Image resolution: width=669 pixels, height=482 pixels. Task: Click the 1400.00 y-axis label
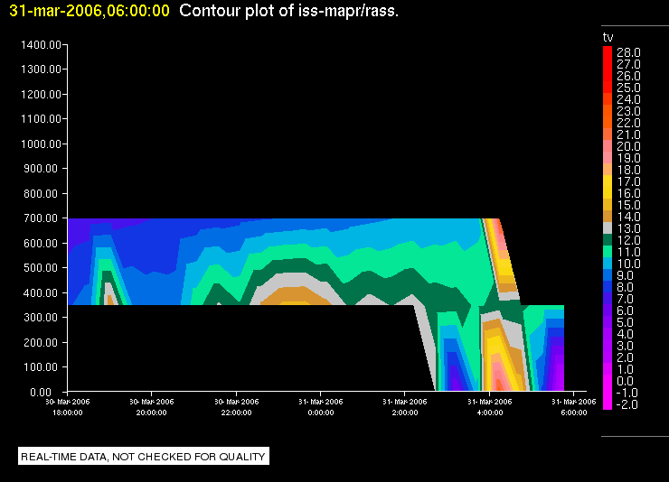pyautogui.click(x=41, y=45)
